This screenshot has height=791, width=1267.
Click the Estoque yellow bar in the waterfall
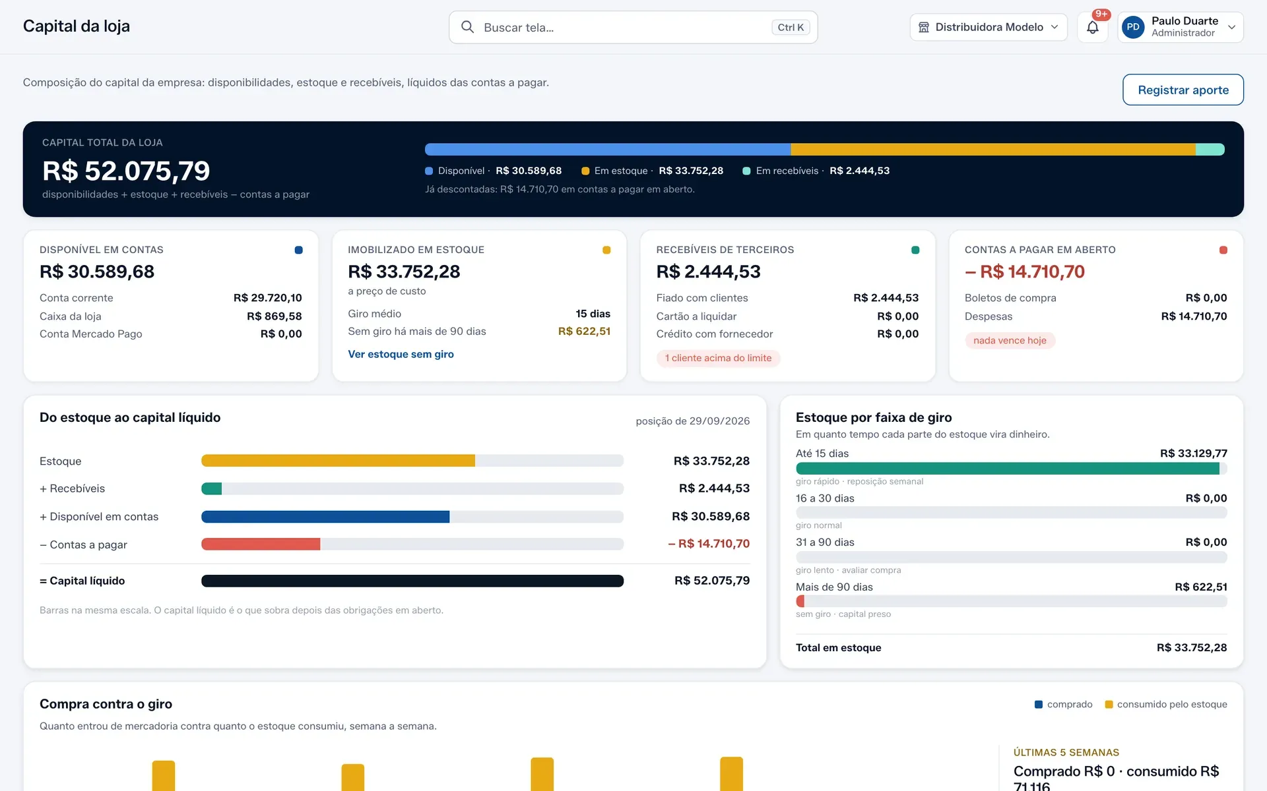tap(338, 461)
